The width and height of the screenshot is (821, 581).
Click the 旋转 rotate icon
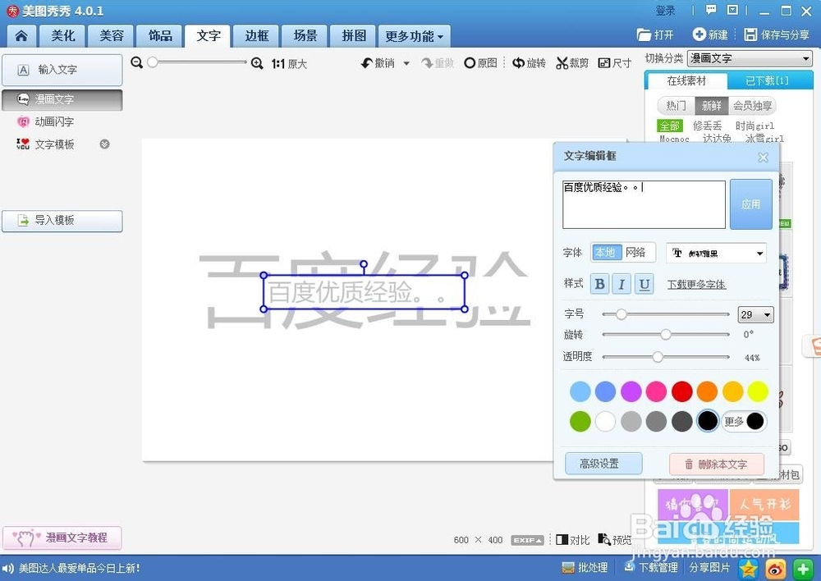tap(518, 63)
